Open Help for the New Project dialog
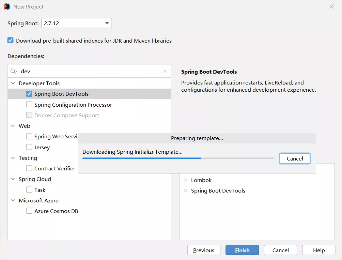Screen dimensions: 342x260 [x=318, y=250]
